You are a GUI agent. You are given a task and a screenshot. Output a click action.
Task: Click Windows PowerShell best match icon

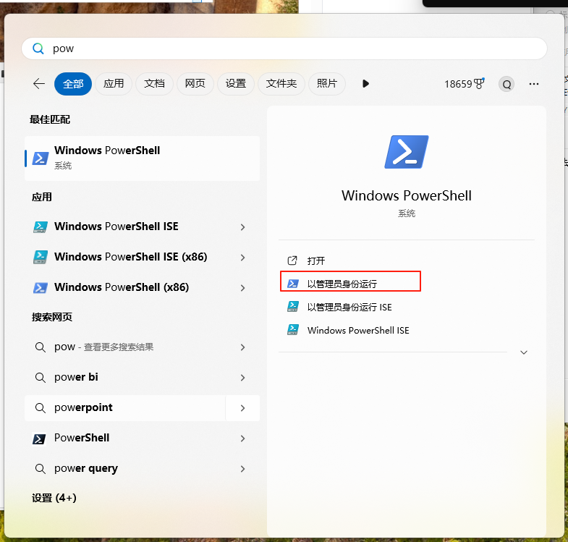coord(41,158)
